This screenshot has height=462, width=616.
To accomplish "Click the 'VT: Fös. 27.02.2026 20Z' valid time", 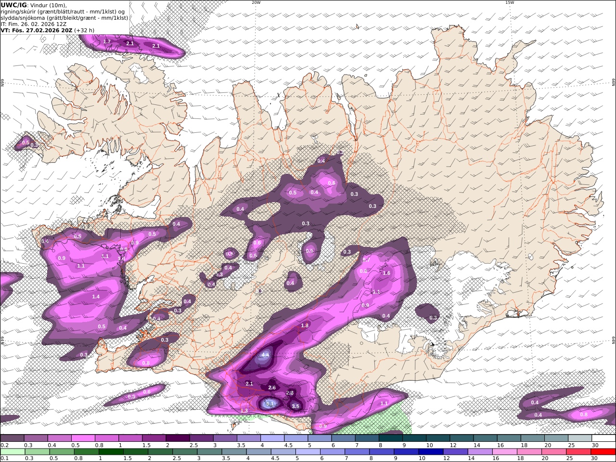I will (x=36, y=30).
